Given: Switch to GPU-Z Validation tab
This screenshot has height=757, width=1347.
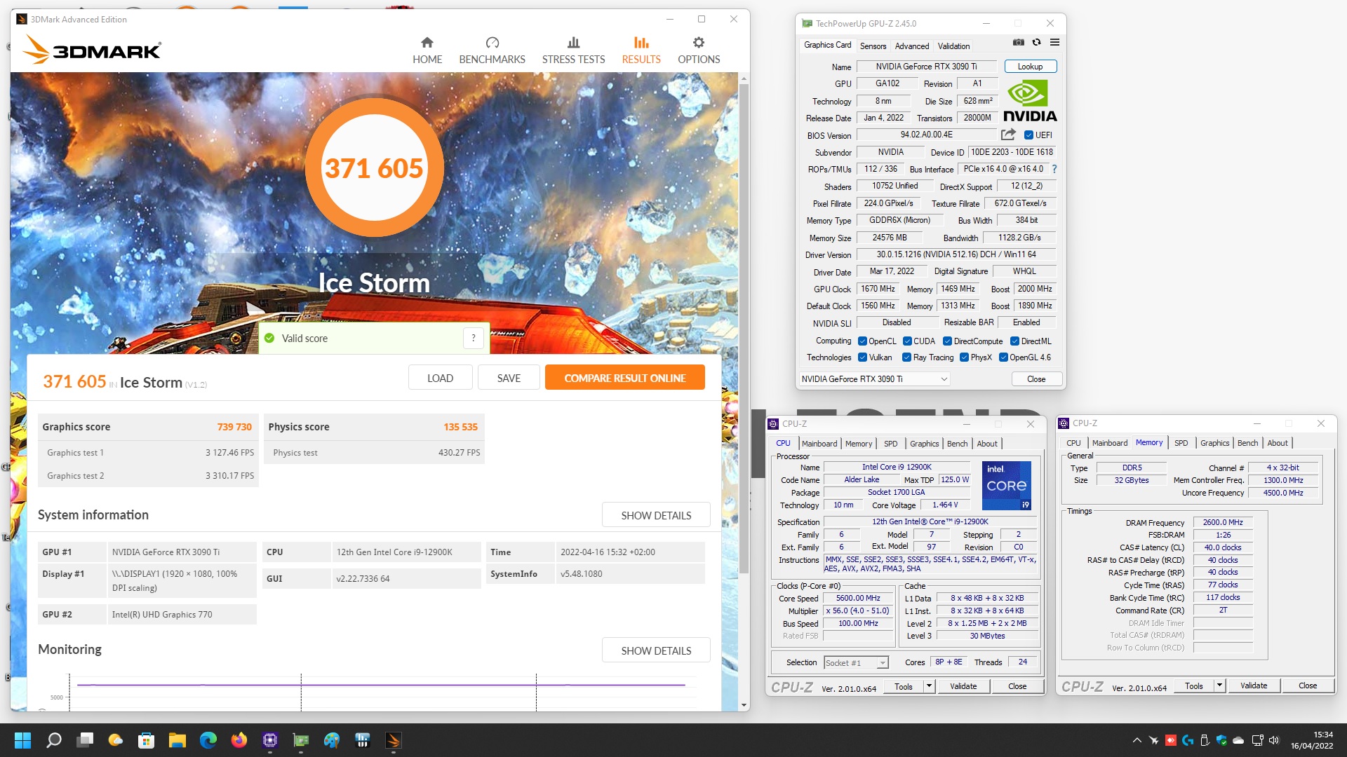Looking at the screenshot, I should click(x=953, y=46).
